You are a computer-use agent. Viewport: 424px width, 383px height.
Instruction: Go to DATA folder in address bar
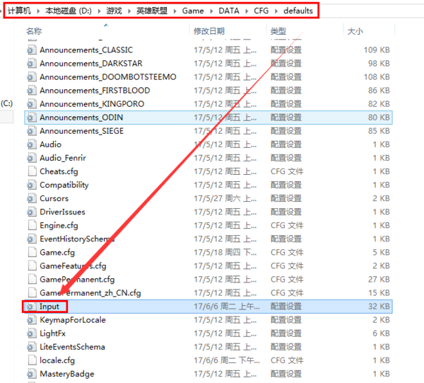click(x=229, y=11)
